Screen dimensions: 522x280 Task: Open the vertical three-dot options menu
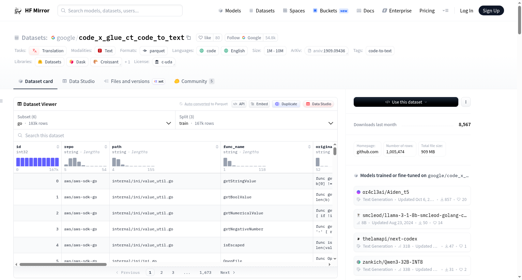(466, 102)
